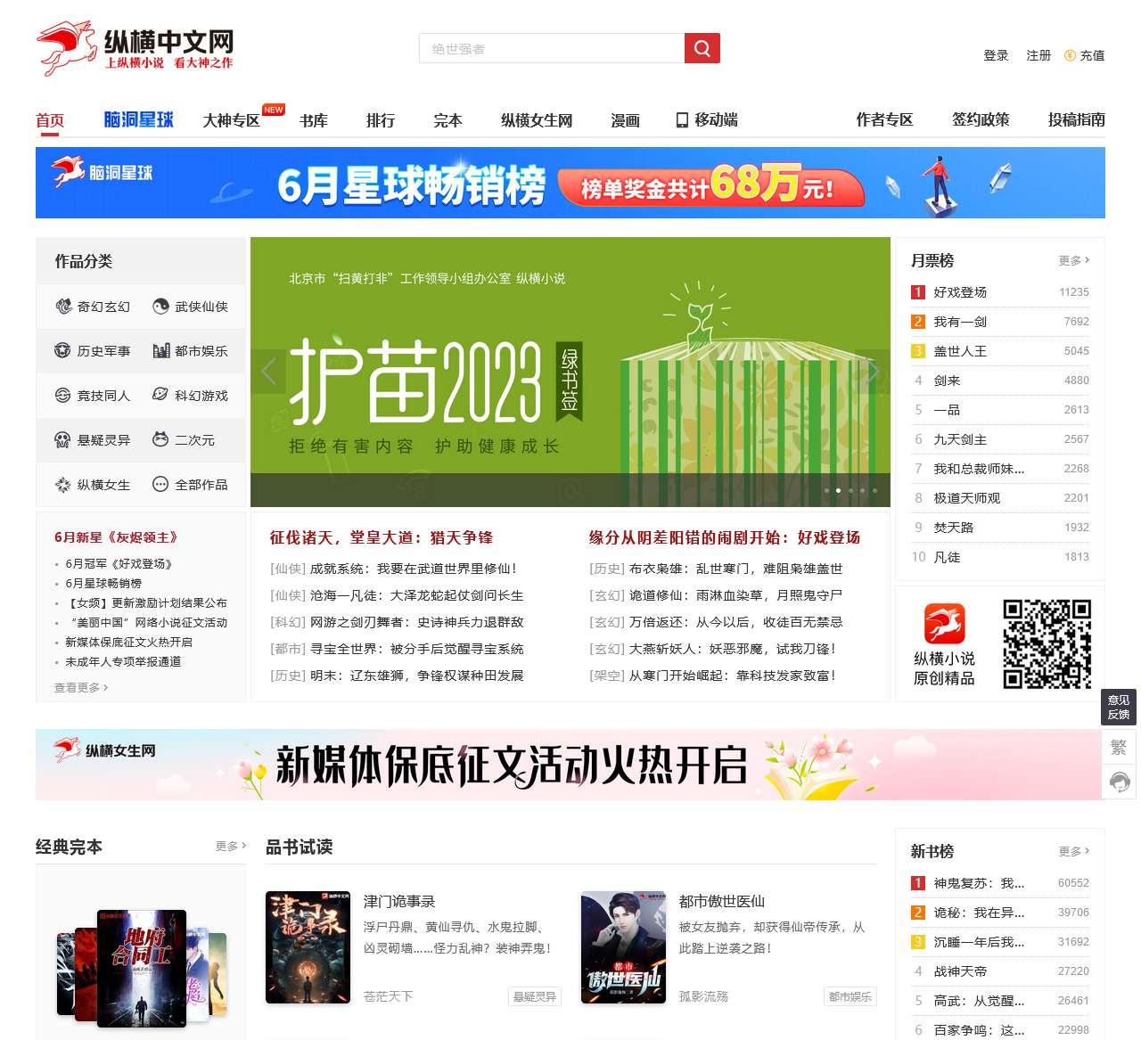
Task: Open the 6月新星《灰烬领主》 heading
Action: (116, 537)
